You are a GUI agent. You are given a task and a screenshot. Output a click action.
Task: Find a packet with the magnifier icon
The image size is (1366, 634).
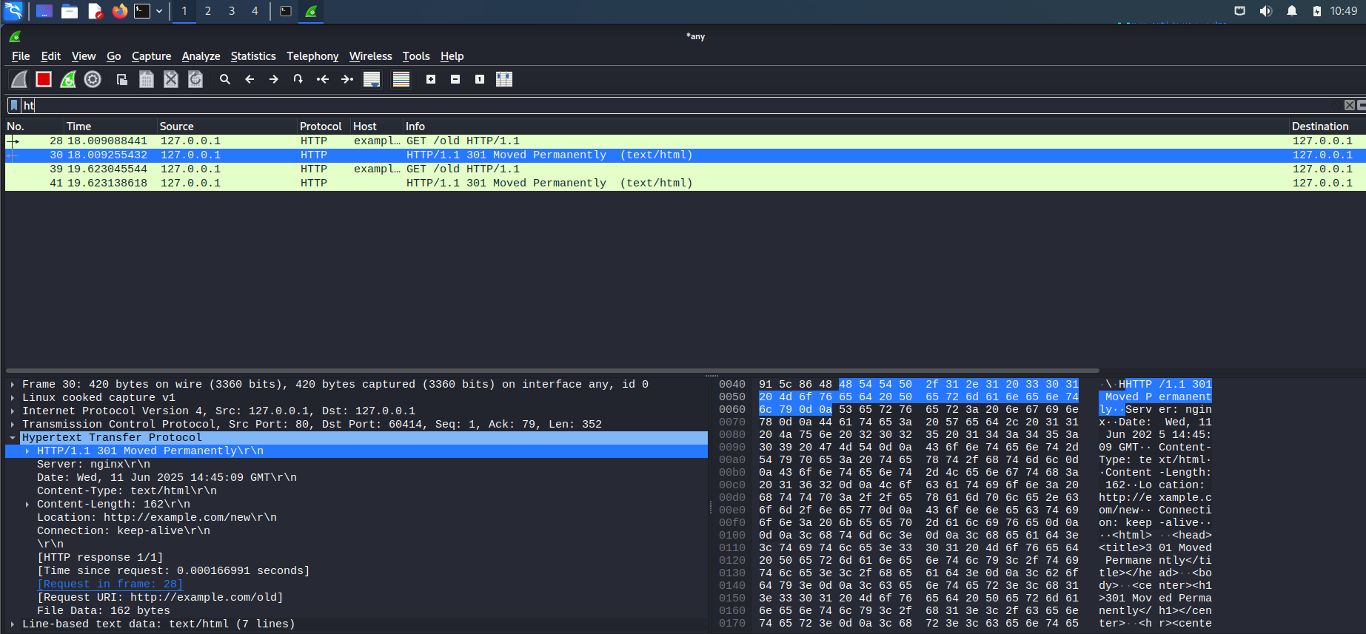pos(225,79)
